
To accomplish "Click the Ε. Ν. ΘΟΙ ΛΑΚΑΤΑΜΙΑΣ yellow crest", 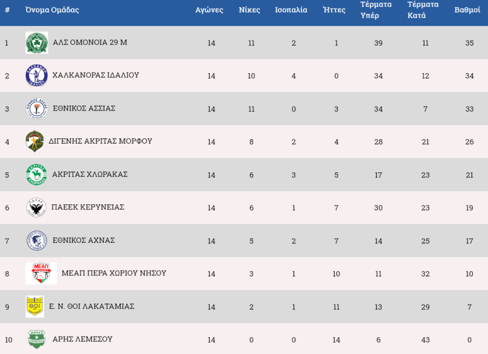I will pyautogui.click(x=35, y=307).
